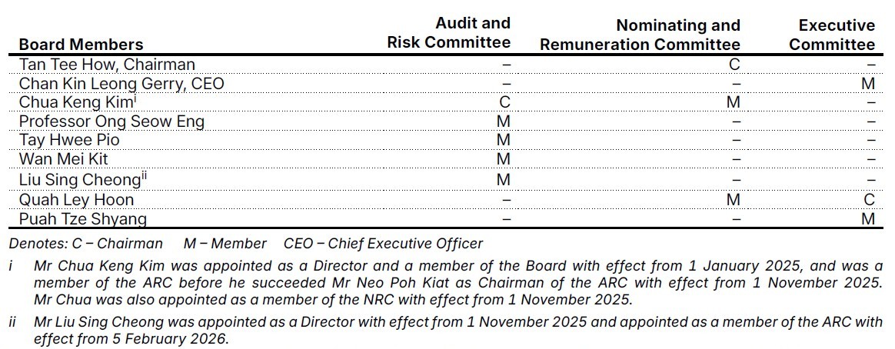
Task: Click the Board Members column header
Action: point(81,45)
